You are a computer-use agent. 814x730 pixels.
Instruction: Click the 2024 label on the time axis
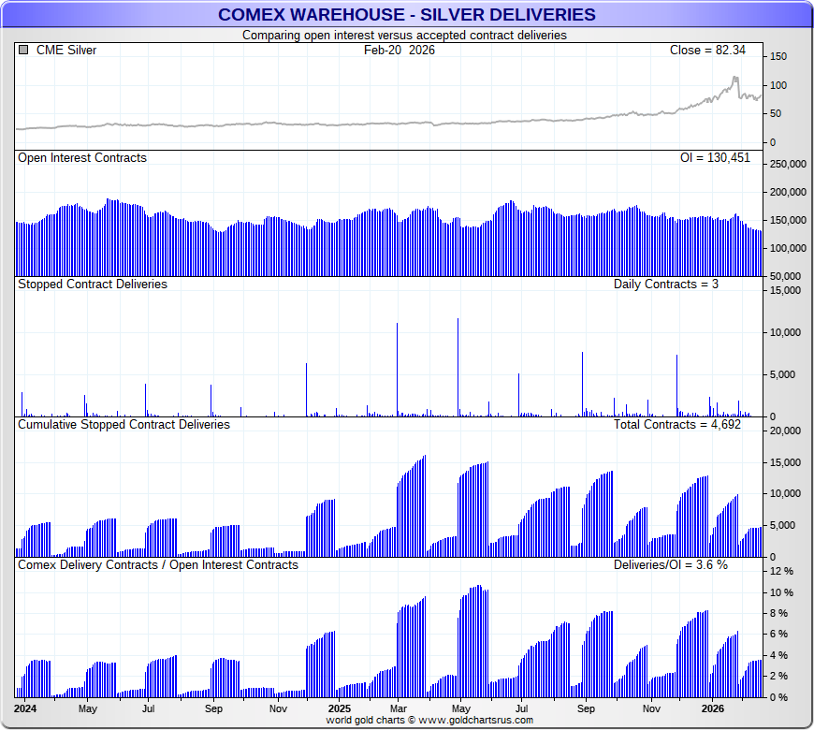coord(28,709)
